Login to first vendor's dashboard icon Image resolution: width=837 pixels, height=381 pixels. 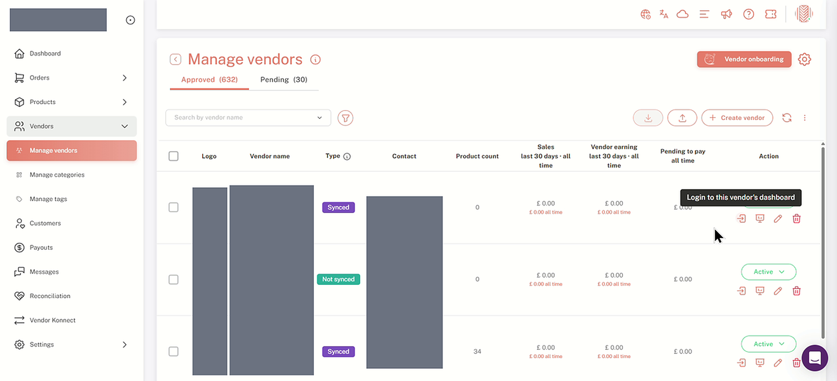click(x=741, y=219)
